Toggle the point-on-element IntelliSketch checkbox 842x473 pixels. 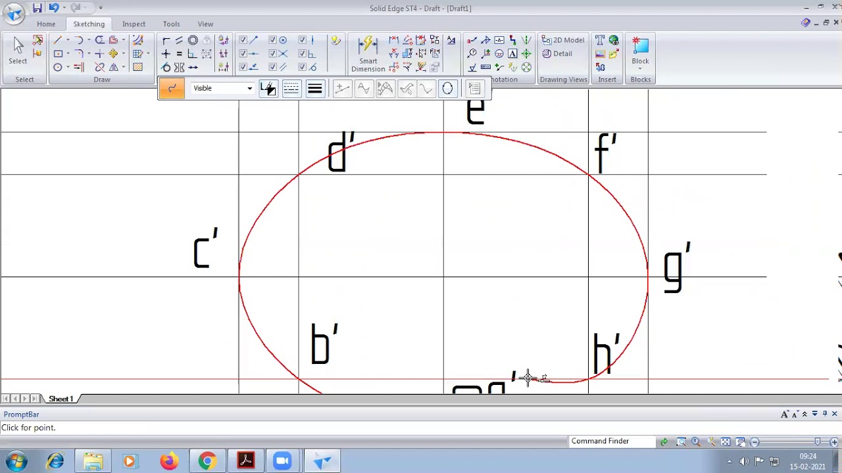click(243, 67)
